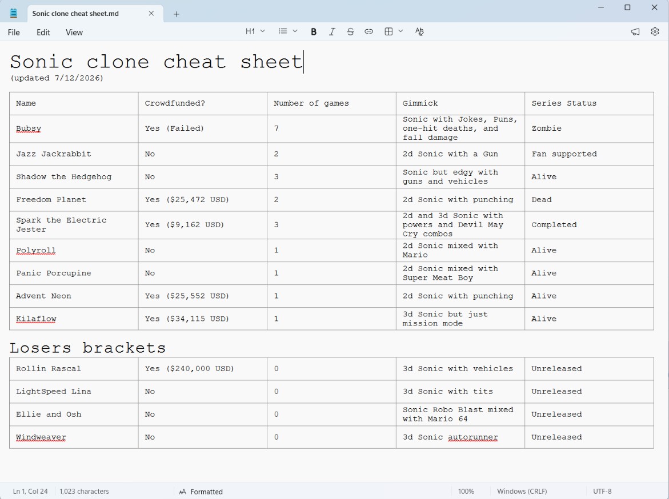Click the 'Advent Neon' cell
Viewport: 669px width, 499px height.
tap(74, 296)
